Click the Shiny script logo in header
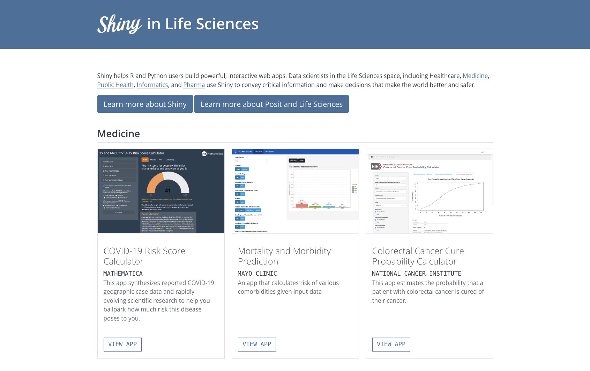 (120, 24)
